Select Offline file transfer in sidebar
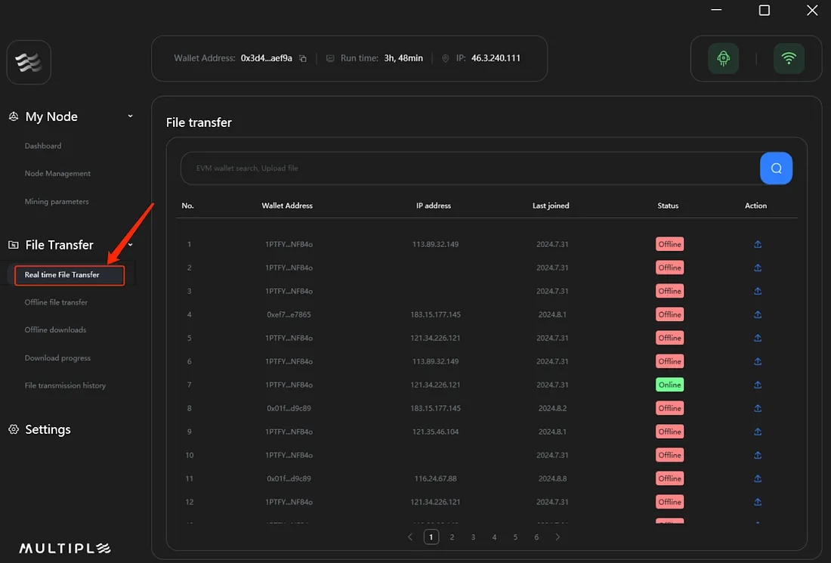Screen dimensions: 831x563 [x=56, y=302]
